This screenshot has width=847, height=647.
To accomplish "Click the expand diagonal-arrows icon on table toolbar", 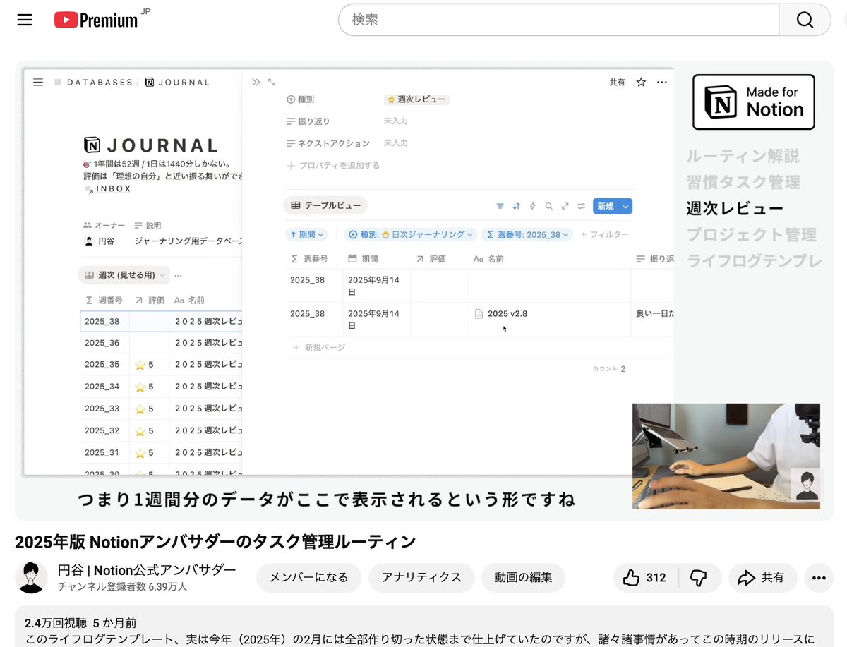I will tap(565, 205).
